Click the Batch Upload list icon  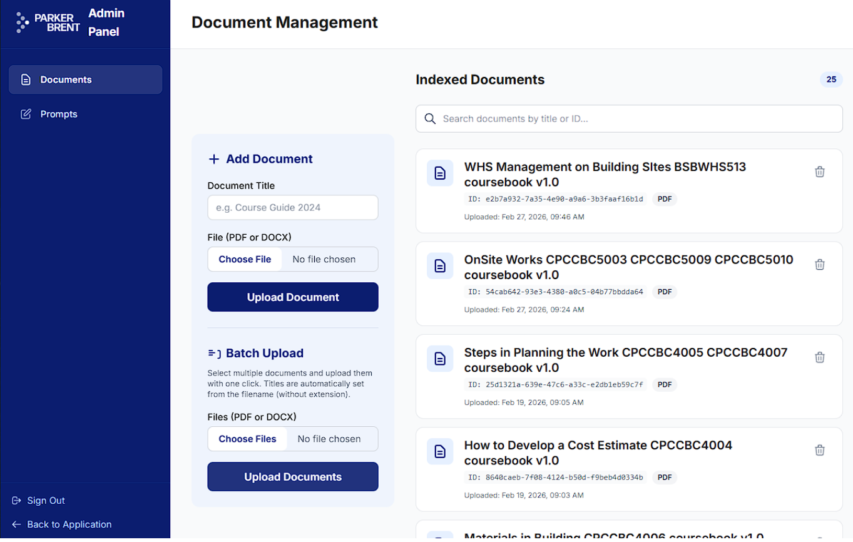(x=214, y=353)
